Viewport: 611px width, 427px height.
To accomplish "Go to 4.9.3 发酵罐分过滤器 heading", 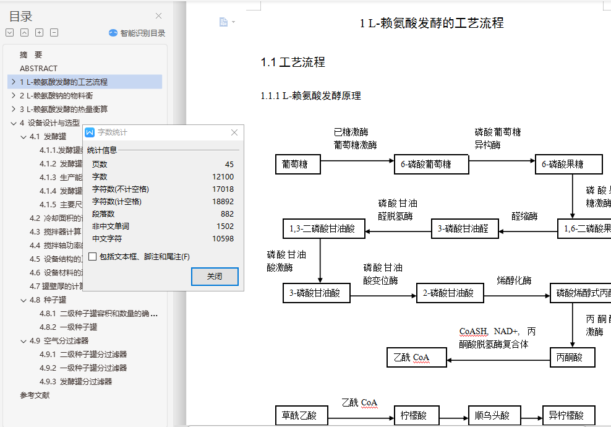I will click(x=75, y=382).
